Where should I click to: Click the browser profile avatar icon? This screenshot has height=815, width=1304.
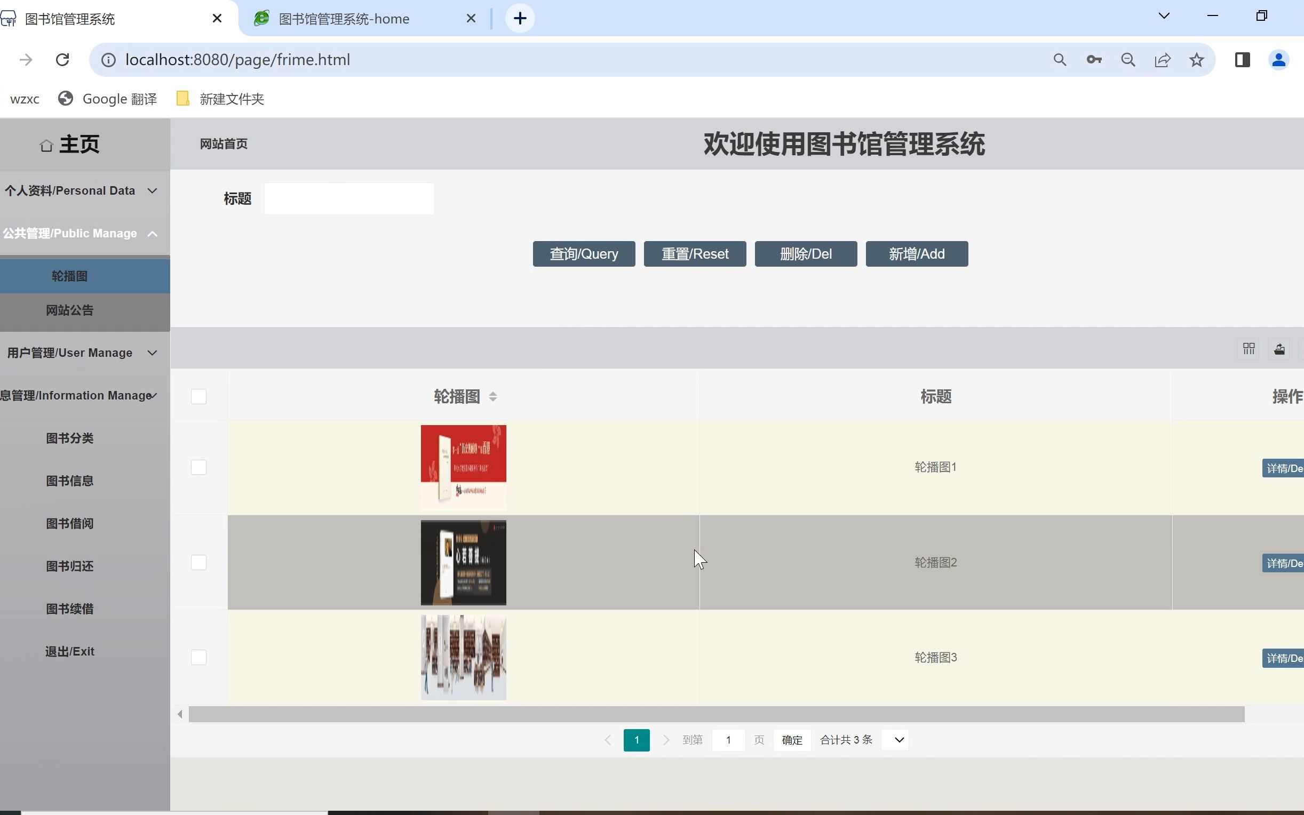coord(1278,59)
